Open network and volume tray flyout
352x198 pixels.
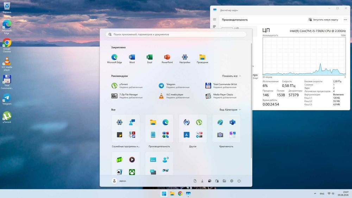coord(331,193)
